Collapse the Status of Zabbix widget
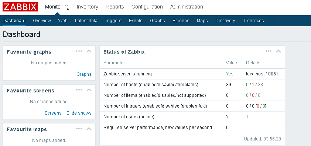The image size is (311, 146). 278,51
